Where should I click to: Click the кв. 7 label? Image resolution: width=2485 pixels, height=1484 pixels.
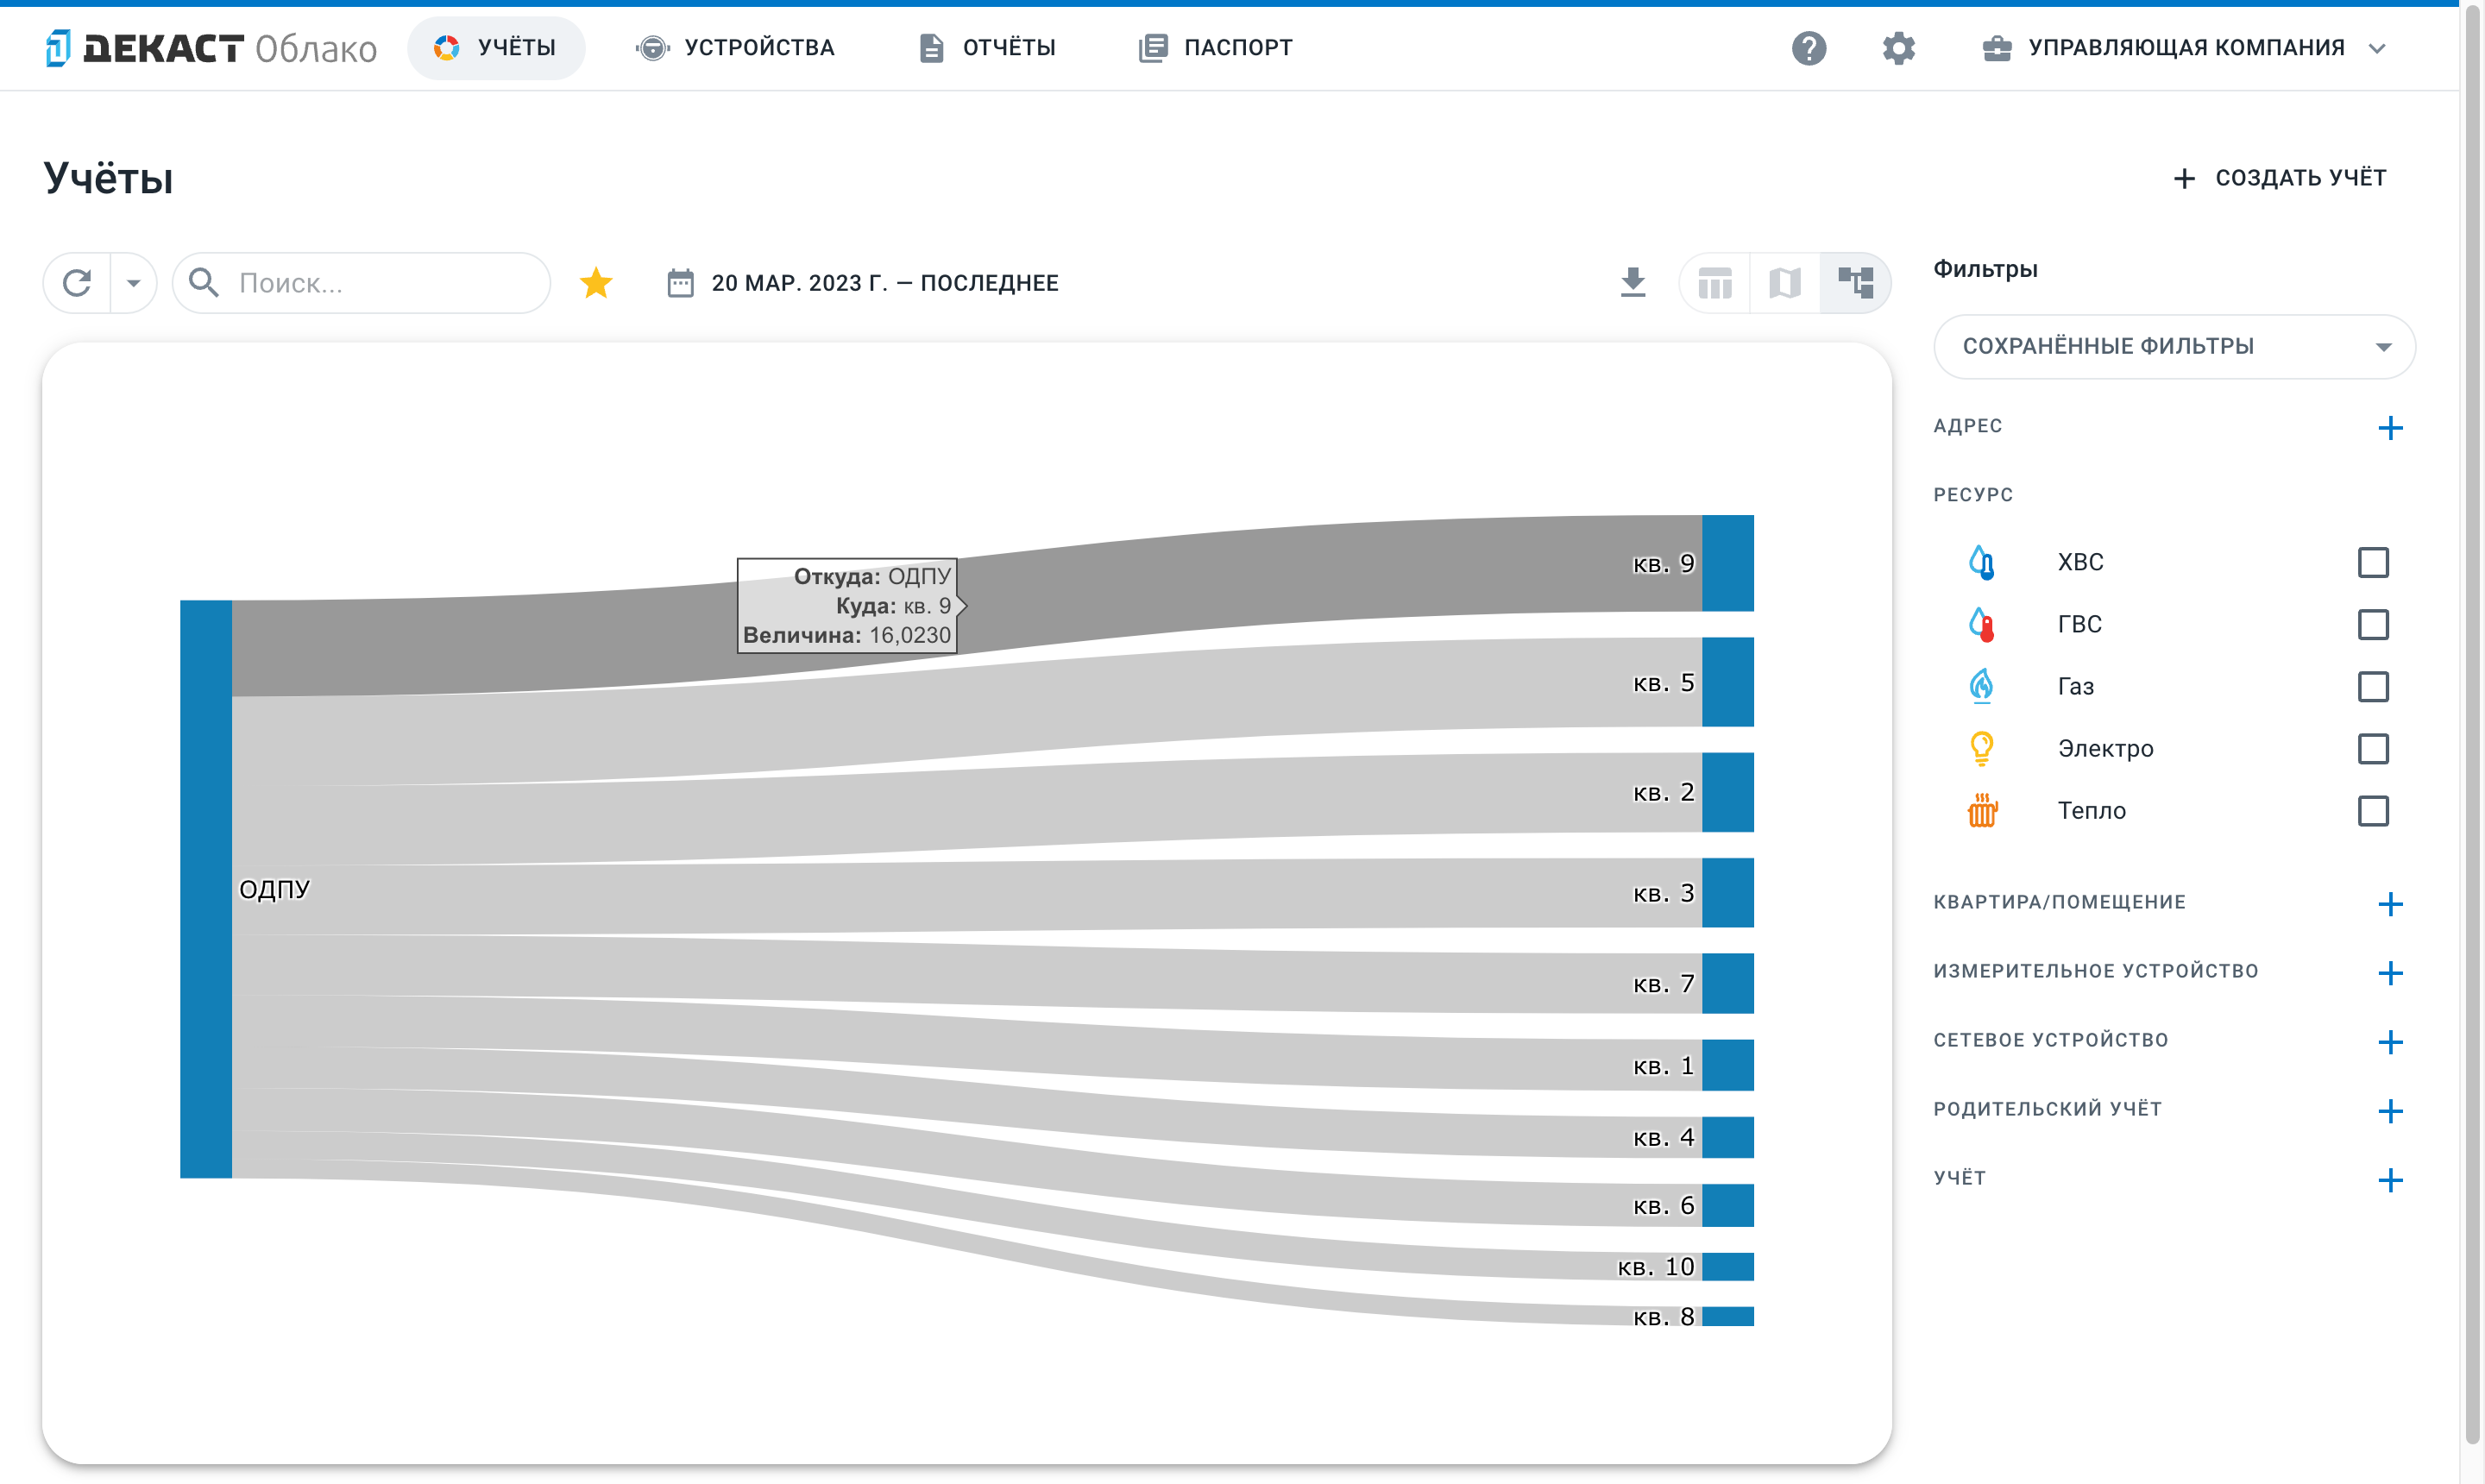pos(1663,984)
